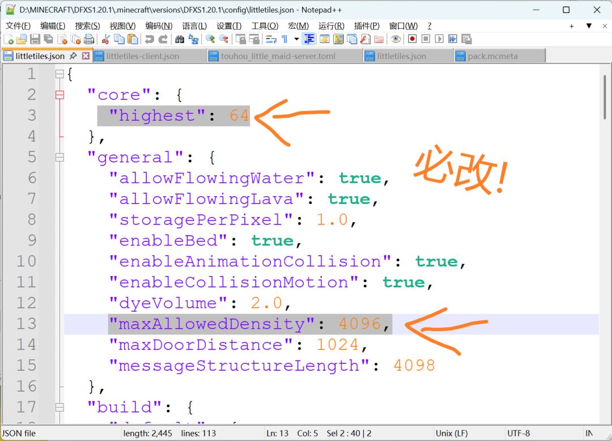
Task: Toggle show all characters pilcrow icon
Action: (x=284, y=39)
